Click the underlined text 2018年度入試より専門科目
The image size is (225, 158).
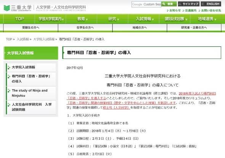pos(197,93)
